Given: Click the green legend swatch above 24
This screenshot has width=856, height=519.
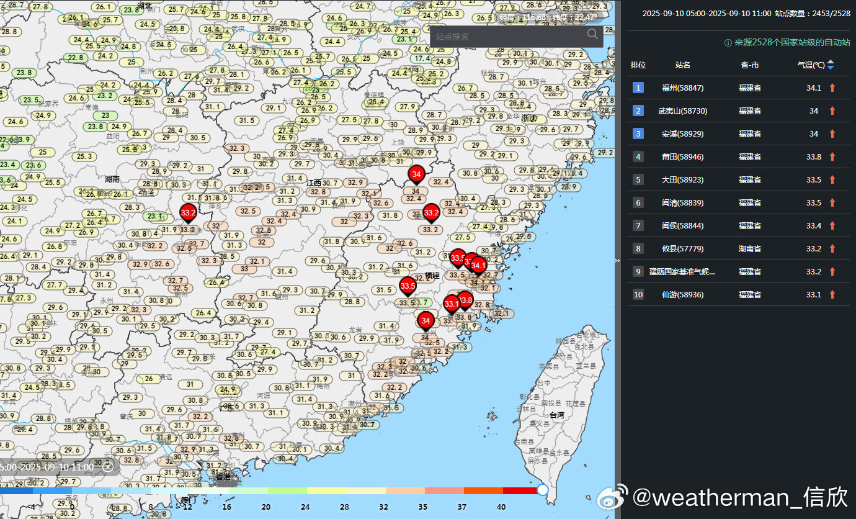Looking at the screenshot, I should click(287, 490).
